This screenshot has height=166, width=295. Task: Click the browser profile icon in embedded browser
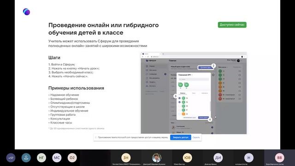tap(242, 57)
